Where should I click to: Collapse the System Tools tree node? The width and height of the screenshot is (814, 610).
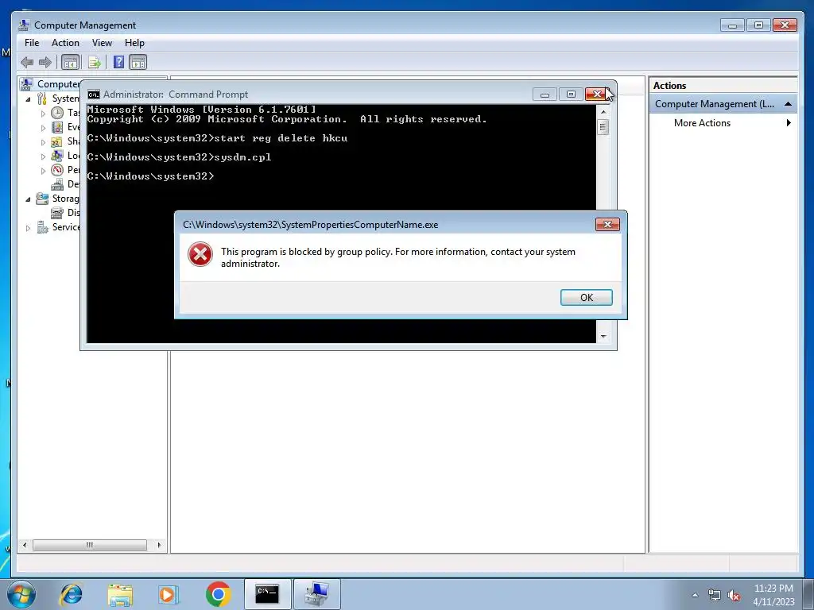(x=28, y=99)
